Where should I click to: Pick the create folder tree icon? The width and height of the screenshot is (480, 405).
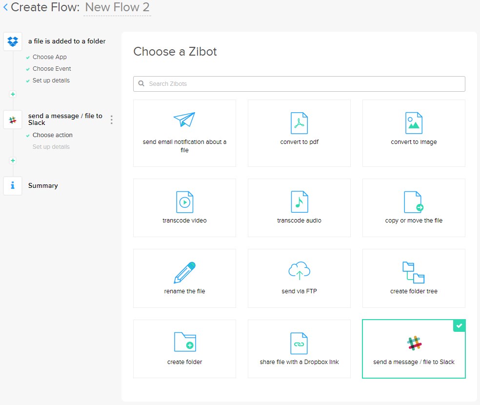pos(414,272)
